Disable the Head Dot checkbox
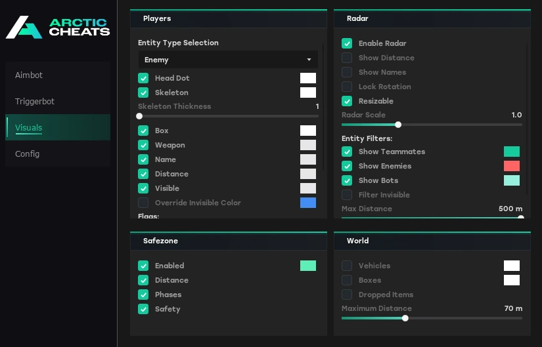This screenshot has width=542, height=347. (143, 78)
